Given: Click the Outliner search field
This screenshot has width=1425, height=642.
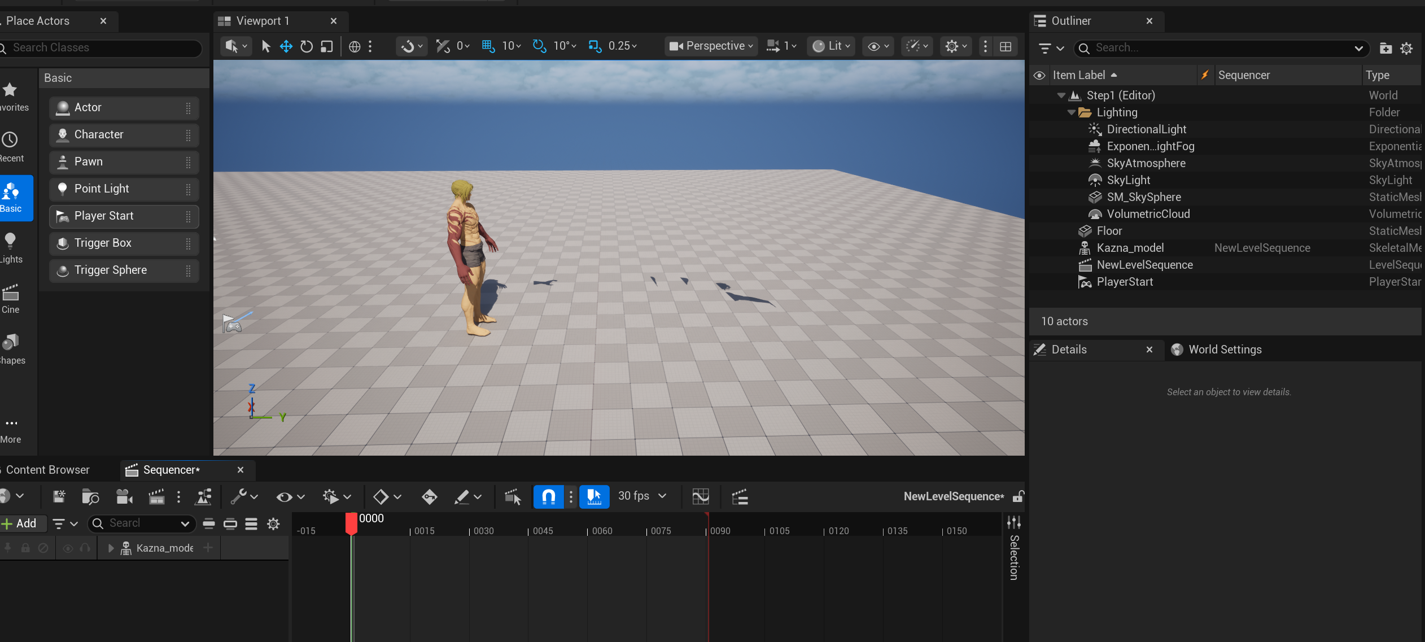Looking at the screenshot, I should pyautogui.click(x=1219, y=48).
